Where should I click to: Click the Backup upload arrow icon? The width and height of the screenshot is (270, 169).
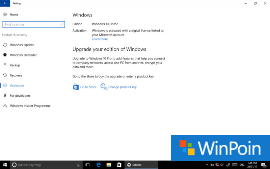pos(5,65)
